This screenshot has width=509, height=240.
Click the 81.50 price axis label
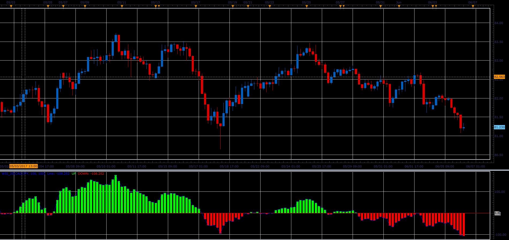(499, 117)
